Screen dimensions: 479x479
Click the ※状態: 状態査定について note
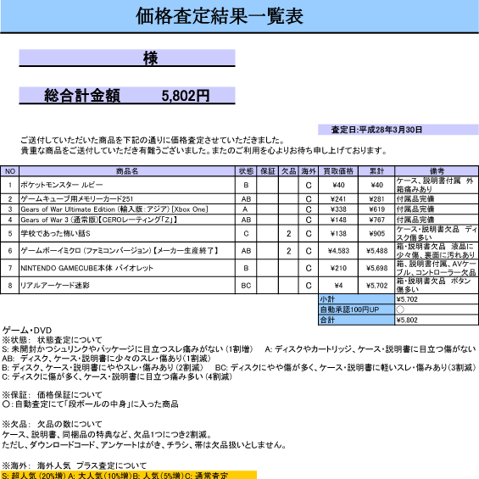pyautogui.click(x=52, y=340)
